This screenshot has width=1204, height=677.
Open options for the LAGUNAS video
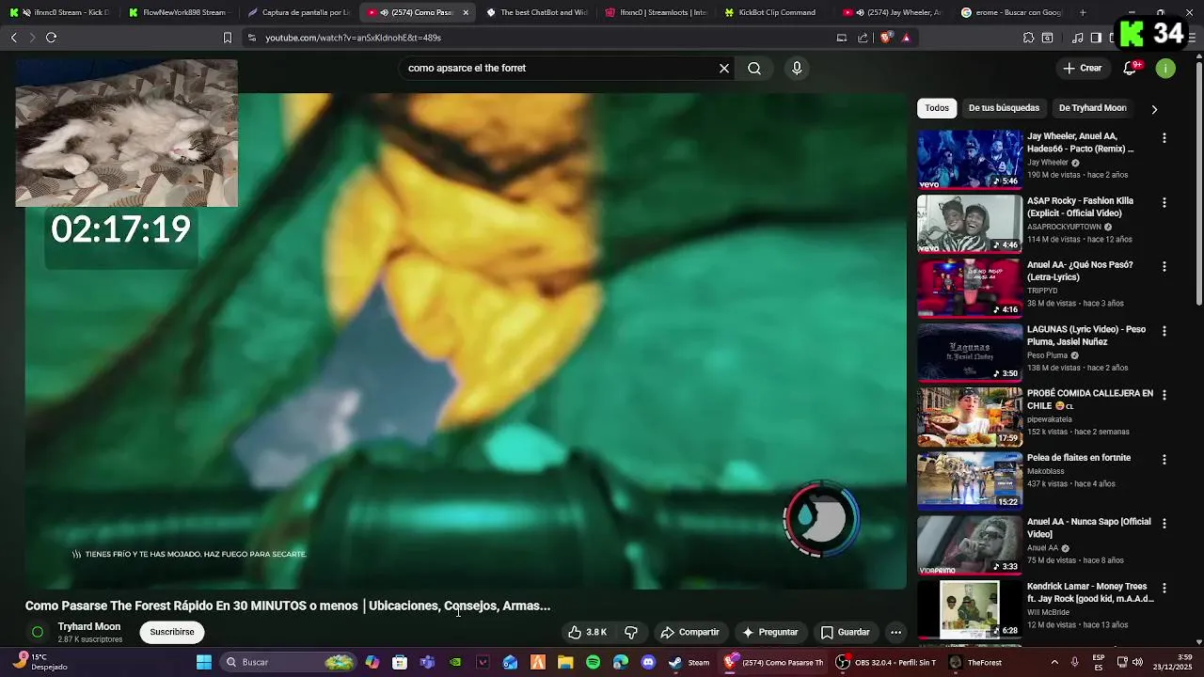coord(1164,331)
